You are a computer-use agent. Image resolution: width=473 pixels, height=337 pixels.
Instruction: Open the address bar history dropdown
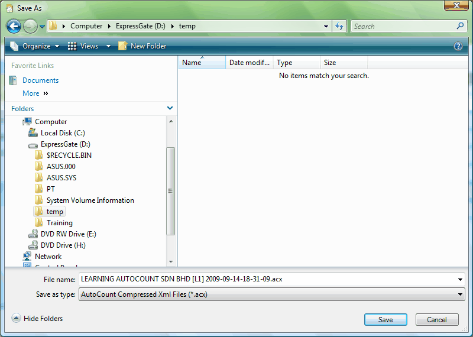(x=326, y=27)
